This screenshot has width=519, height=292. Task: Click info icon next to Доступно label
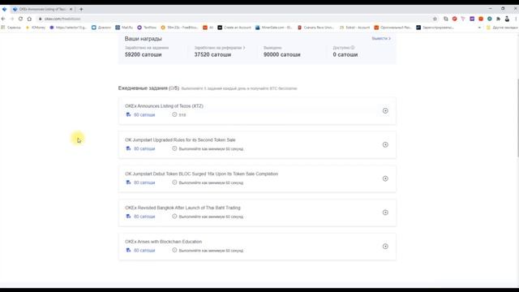pyautogui.click(x=353, y=48)
